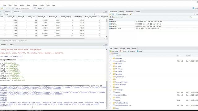Click the console vertical scrollbar
The height and width of the screenshot is (111, 198).
tap(107, 94)
